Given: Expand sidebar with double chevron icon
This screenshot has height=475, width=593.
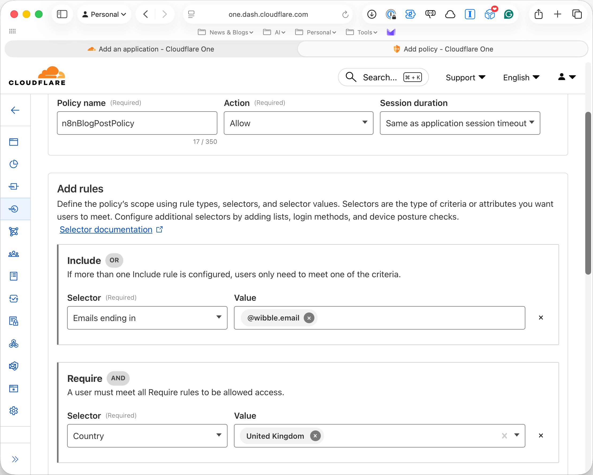Looking at the screenshot, I should [15, 459].
